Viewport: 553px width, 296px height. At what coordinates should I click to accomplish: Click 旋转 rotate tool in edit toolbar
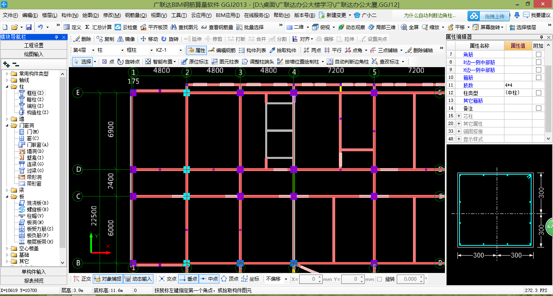point(170,39)
